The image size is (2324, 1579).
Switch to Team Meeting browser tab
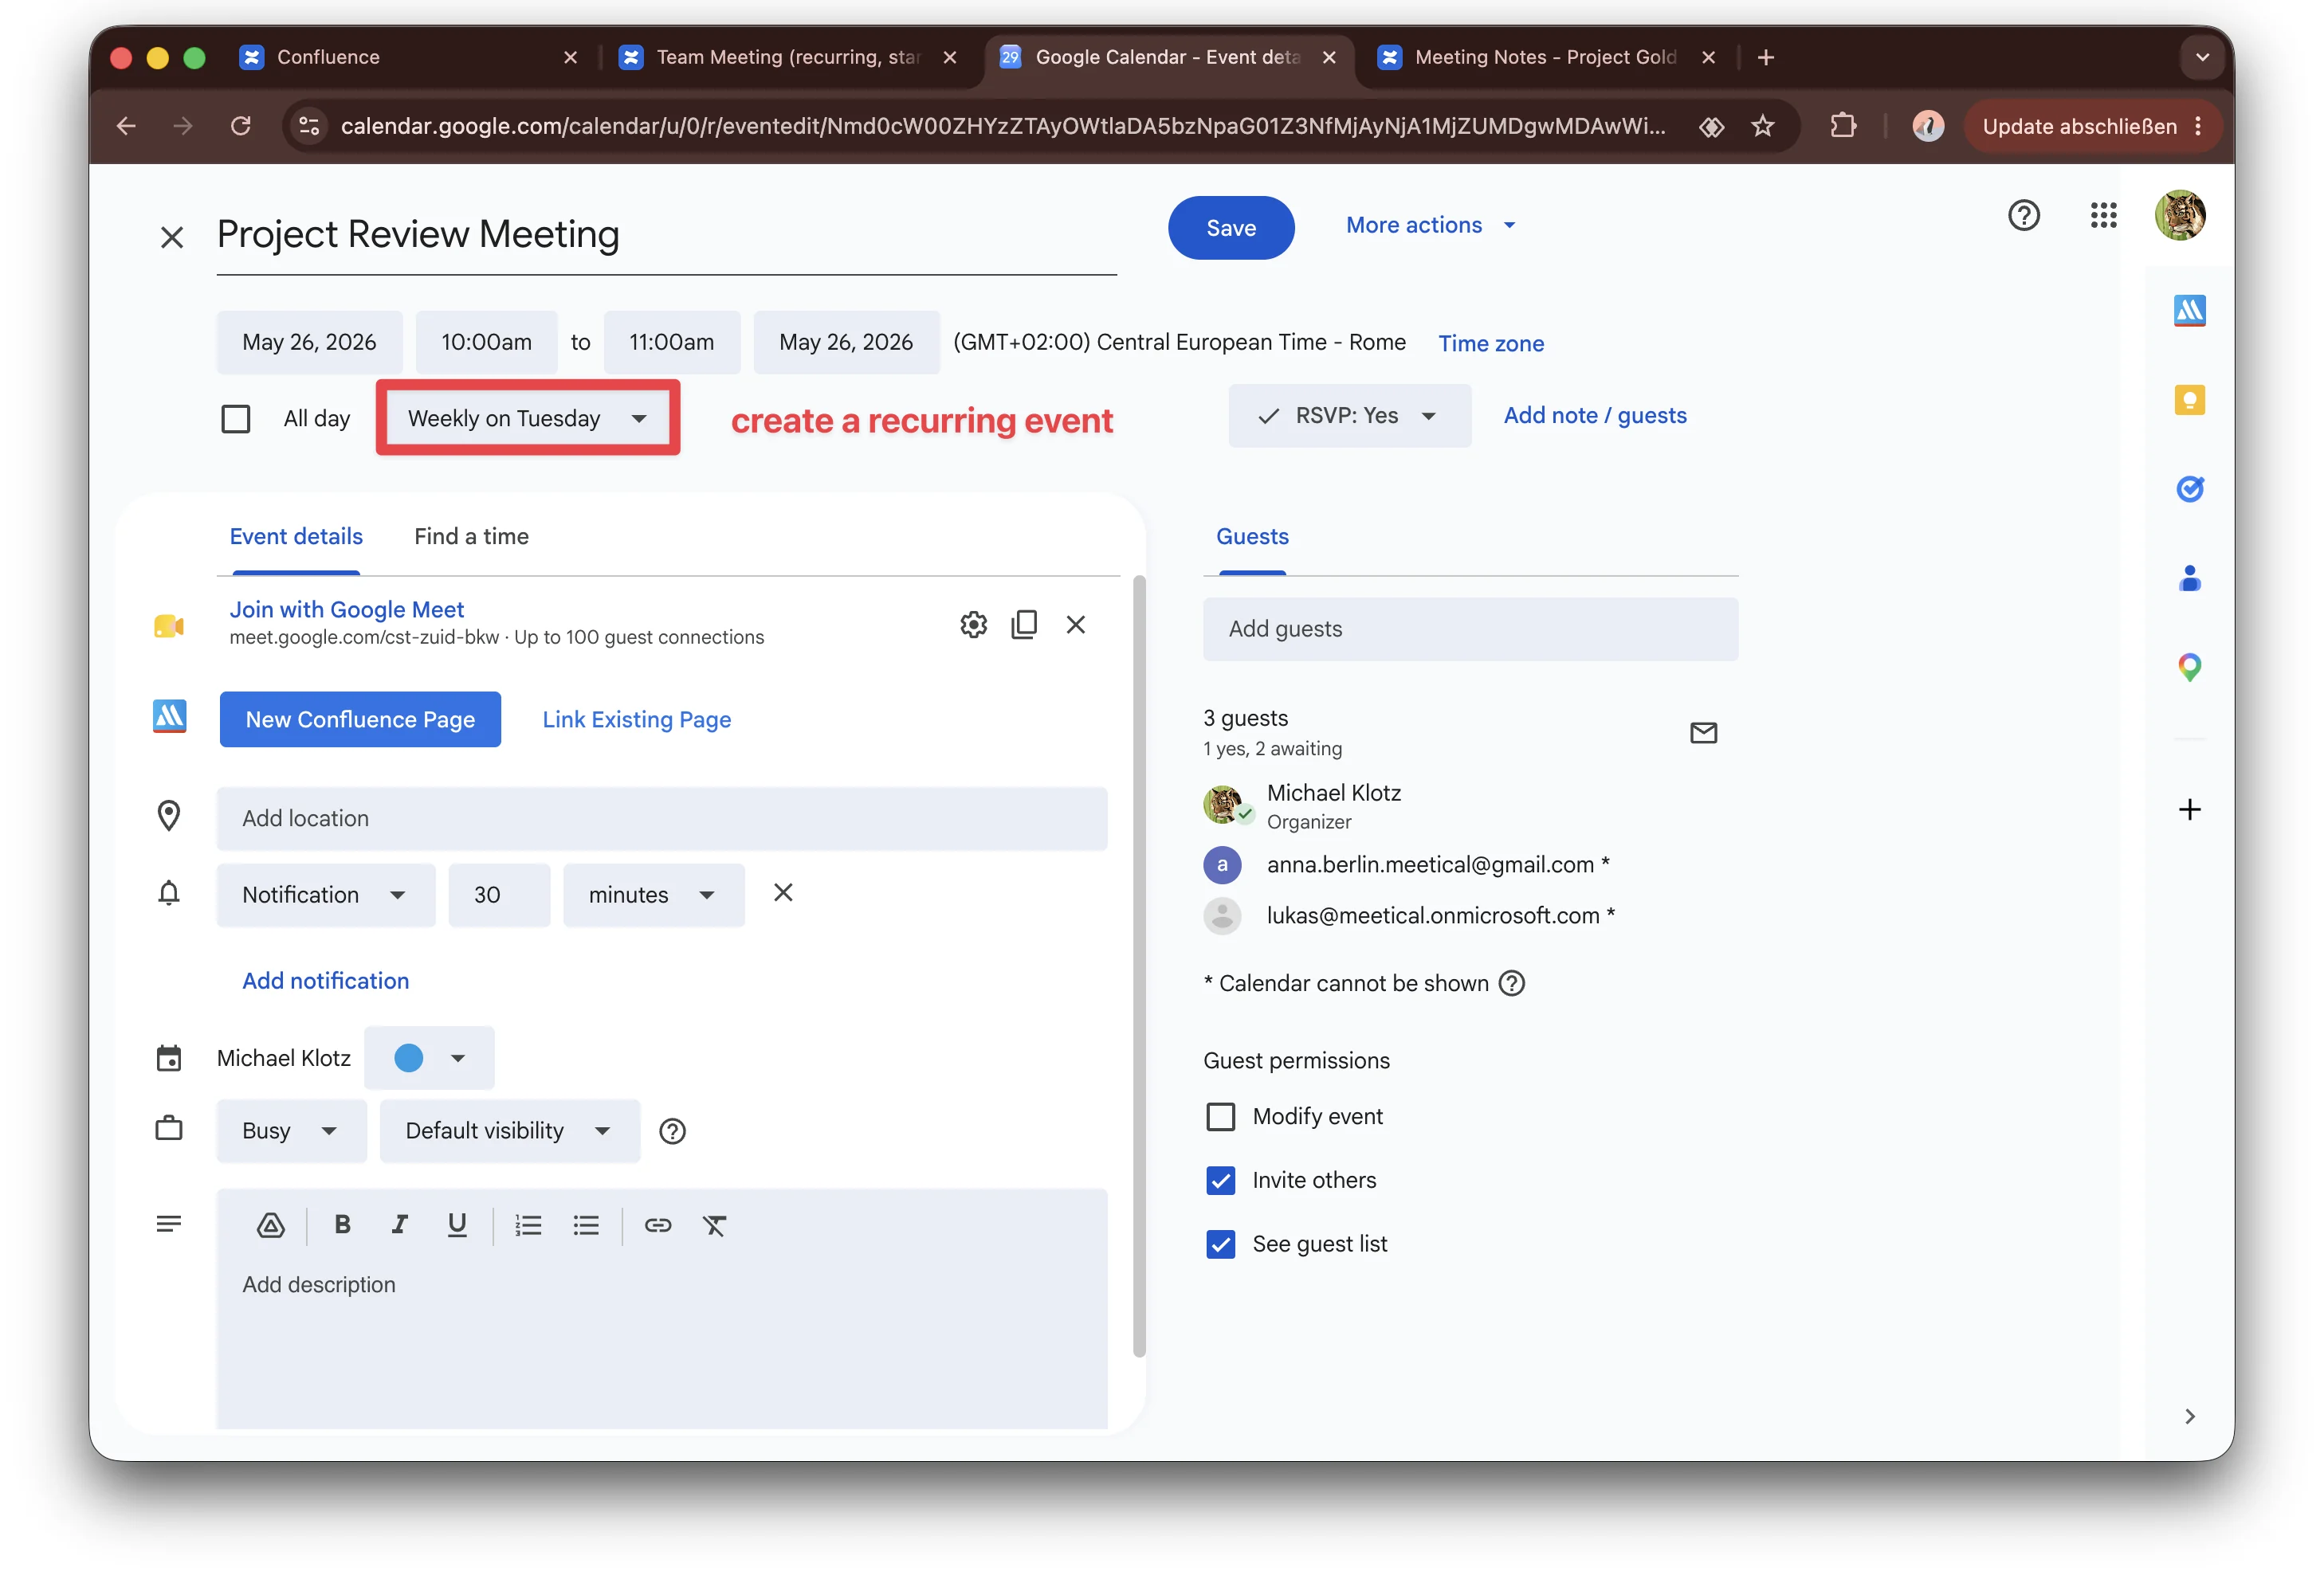click(788, 57)
